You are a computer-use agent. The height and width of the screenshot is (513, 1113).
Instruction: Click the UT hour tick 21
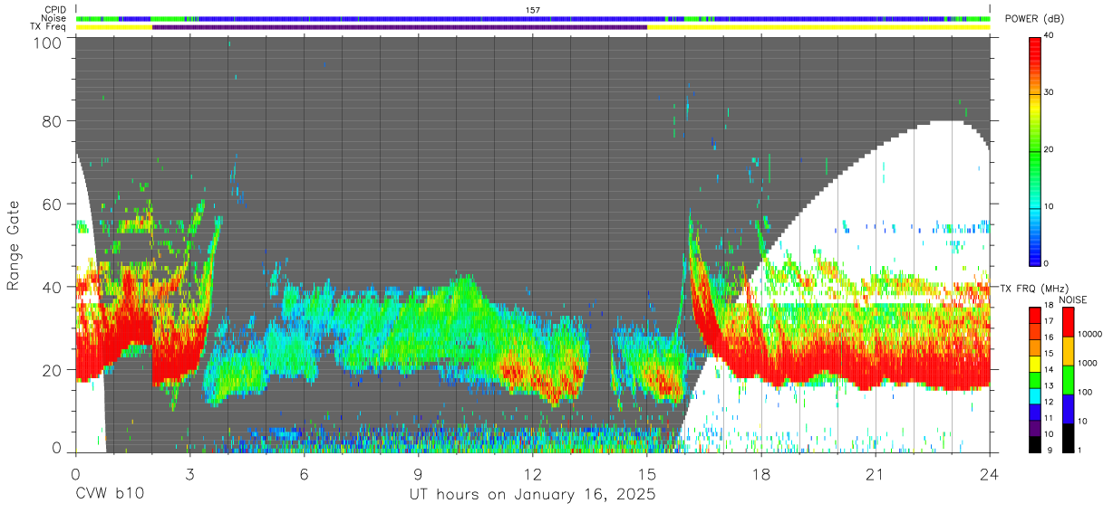(876, 473)
